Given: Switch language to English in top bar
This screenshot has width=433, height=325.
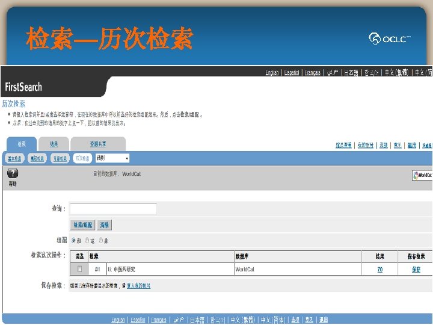Looking at the screenshot, I should tap(272, 72).
